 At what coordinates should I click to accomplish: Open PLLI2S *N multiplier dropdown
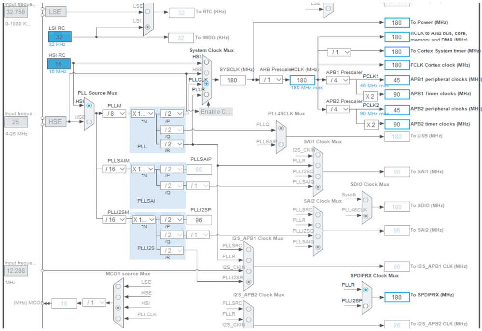[144, 220]
